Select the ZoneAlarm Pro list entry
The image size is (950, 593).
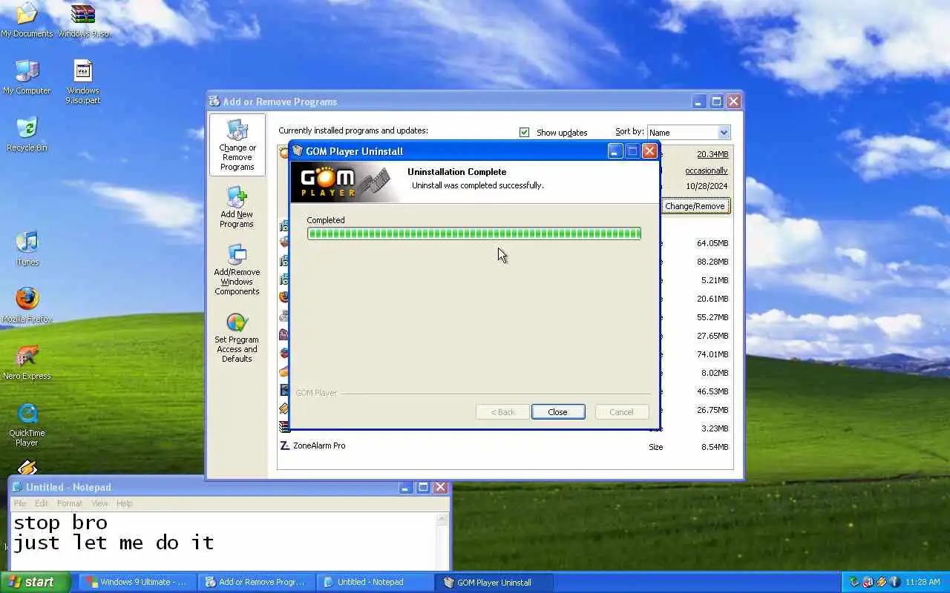[x=505, y=446]
